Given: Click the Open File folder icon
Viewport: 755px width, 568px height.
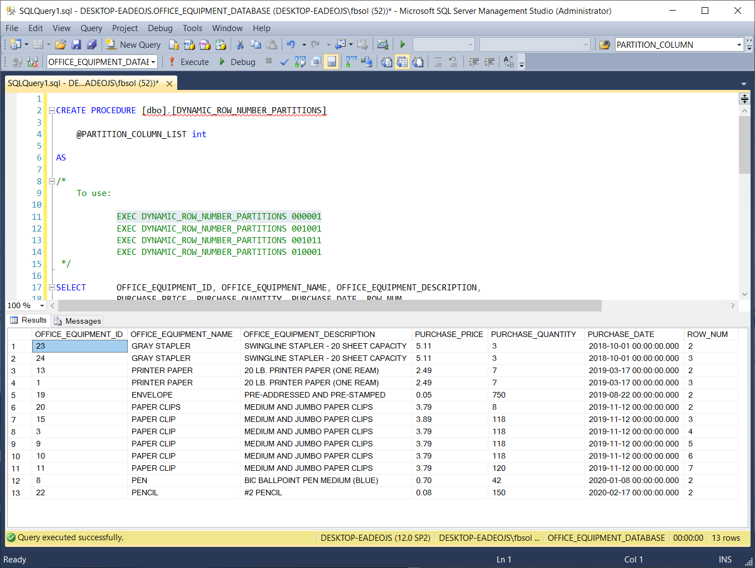Looking at the screenshot, I should [x=61, y=45].
